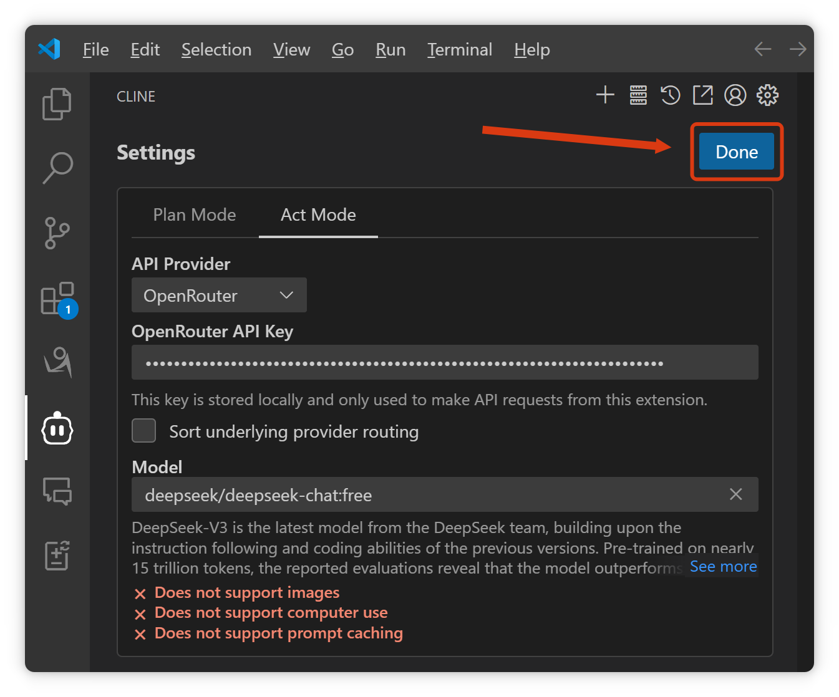This screenshot has width=839, height=697.
Task: Click the Cline settings gear icon
Action: pos(768,95)
